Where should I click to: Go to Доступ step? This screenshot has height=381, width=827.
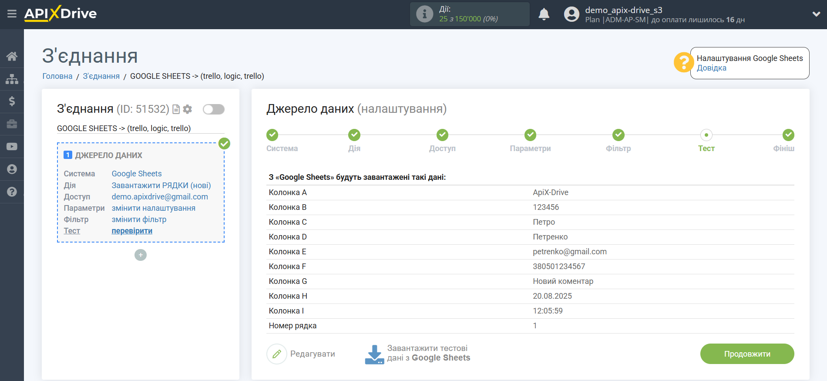tap(442, 135)
